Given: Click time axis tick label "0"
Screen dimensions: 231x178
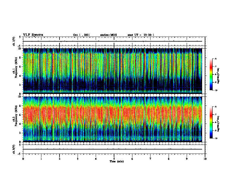Looking at the screenshot, I should 23,159.
